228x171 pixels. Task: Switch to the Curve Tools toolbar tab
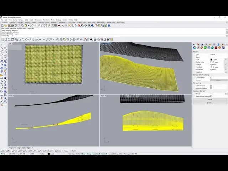click(x=71, y=22)
